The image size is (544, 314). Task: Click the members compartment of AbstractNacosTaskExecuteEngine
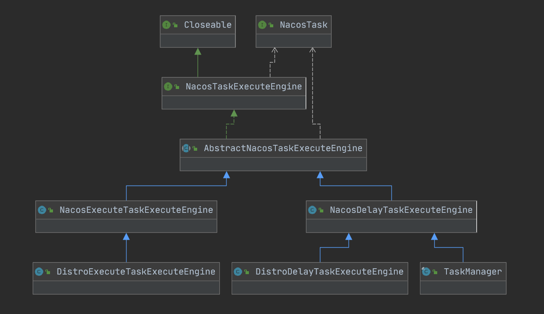[273, 164]
